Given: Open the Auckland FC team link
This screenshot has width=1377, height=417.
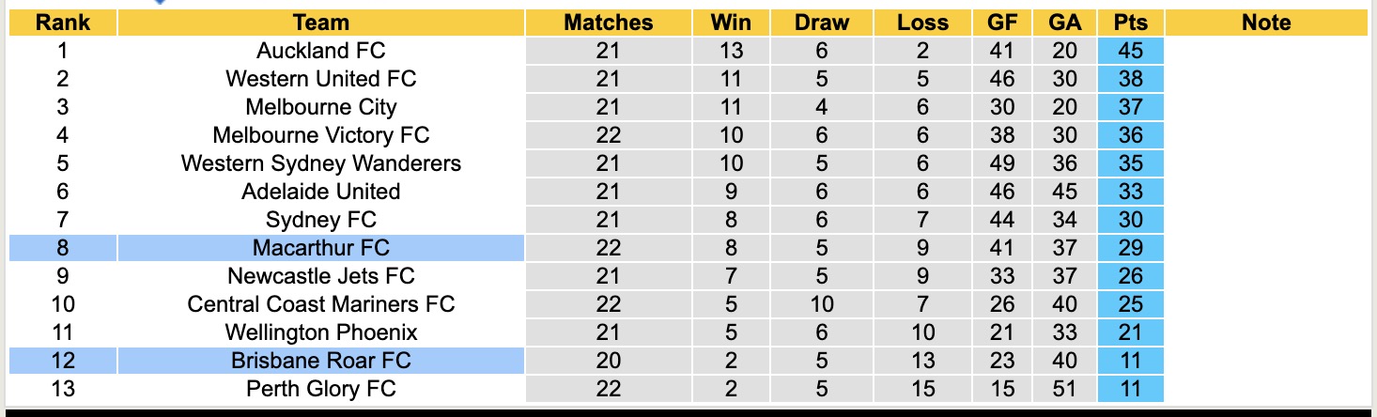Looking at the screenshot, I should [x=320, y=51].
